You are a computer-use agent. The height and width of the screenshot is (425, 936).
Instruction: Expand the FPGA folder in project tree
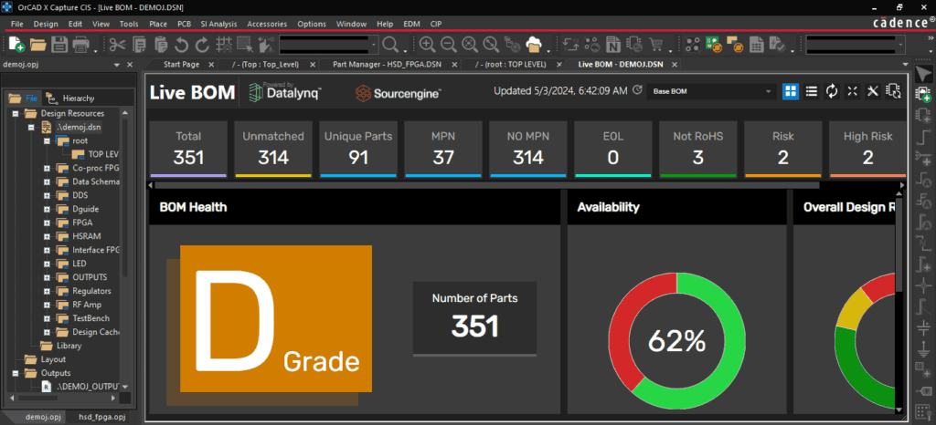[47, 222]
